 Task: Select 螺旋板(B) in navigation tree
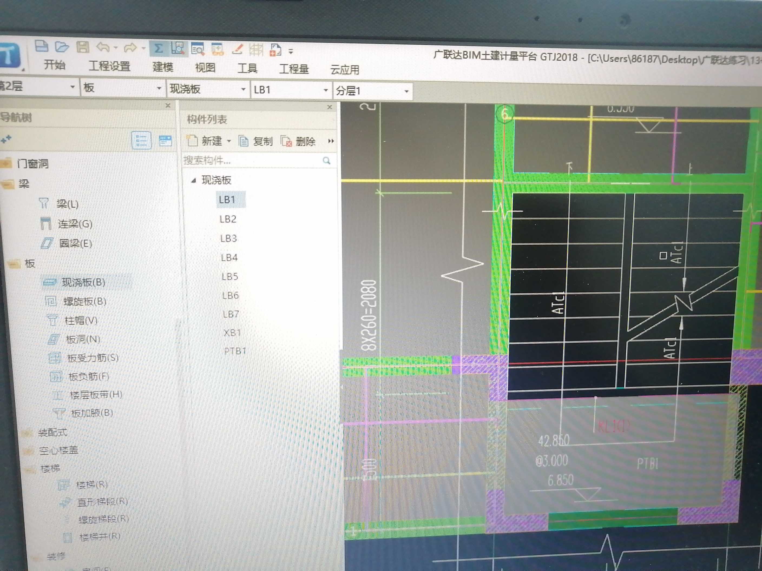pos(85,302)
